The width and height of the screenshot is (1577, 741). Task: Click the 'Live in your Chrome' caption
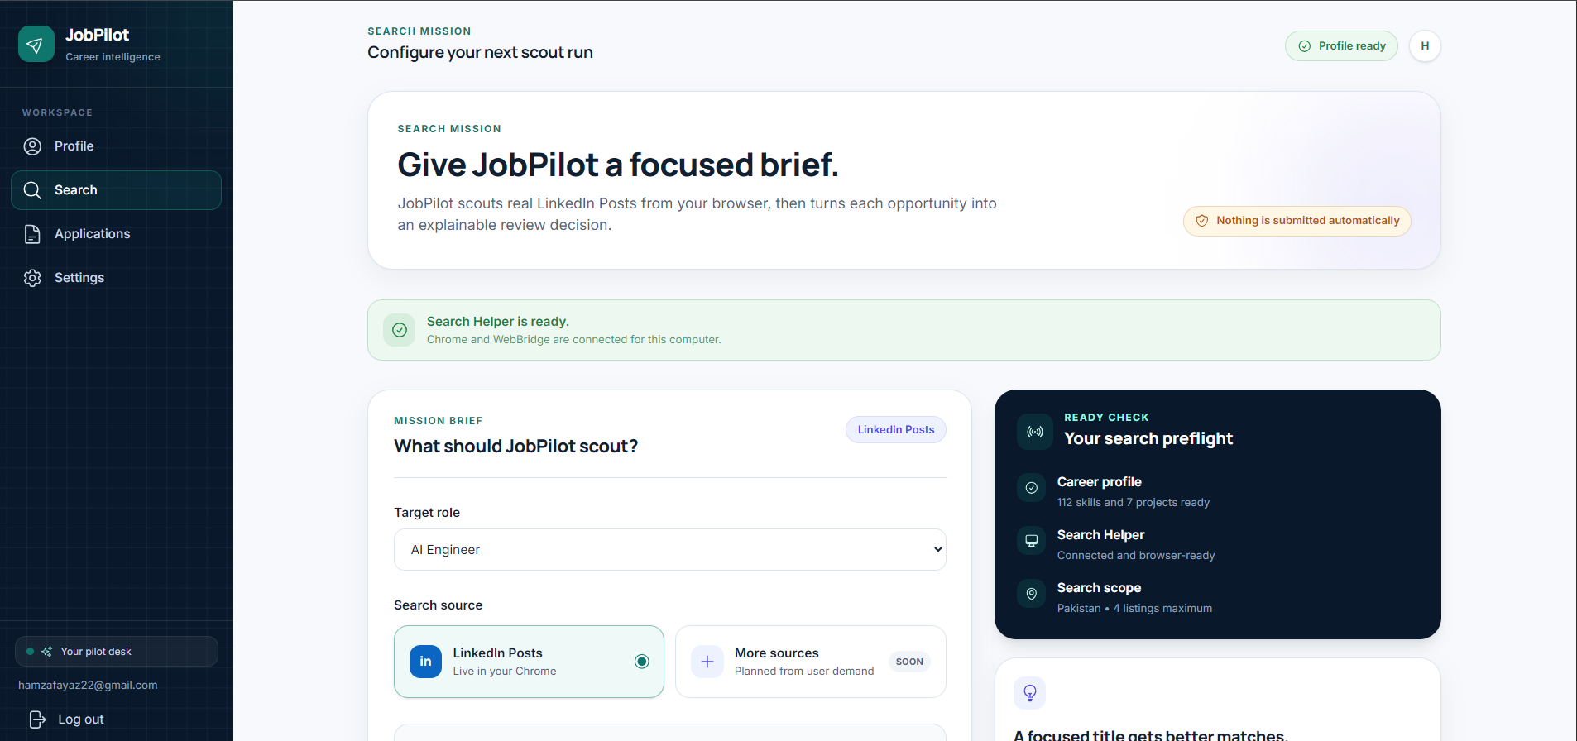[x=505, y=672]
